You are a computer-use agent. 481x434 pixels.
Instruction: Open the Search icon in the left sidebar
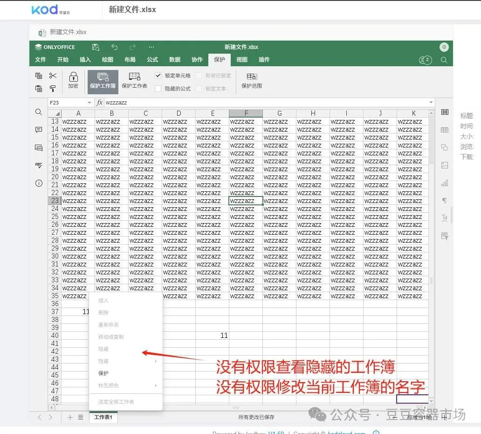pos(39,112)
